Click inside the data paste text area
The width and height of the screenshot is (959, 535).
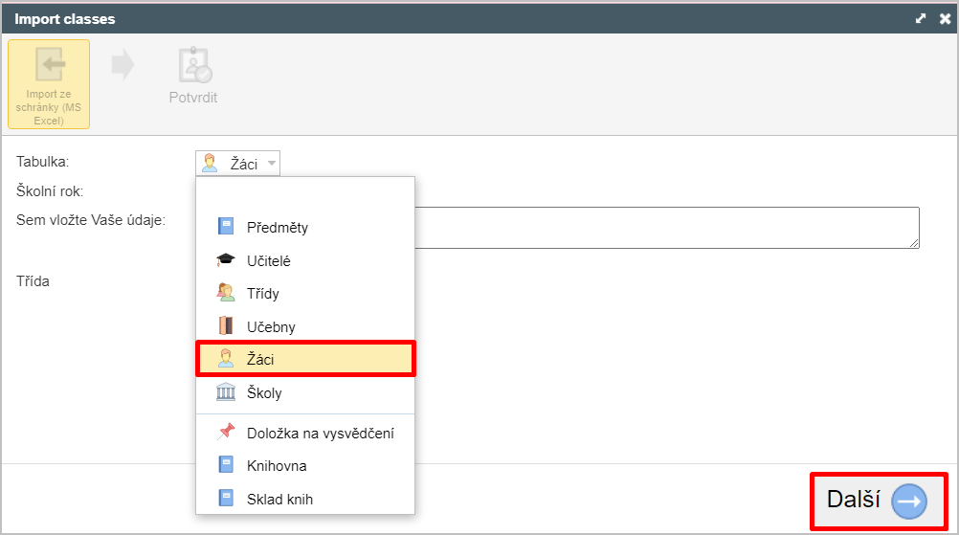tap(667, 228)
